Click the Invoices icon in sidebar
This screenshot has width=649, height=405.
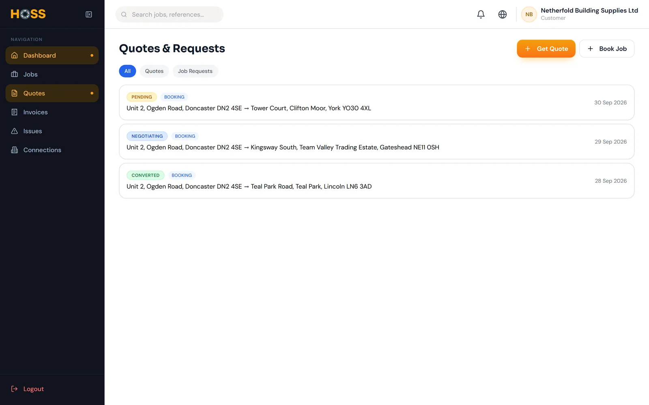pos(15,112)
